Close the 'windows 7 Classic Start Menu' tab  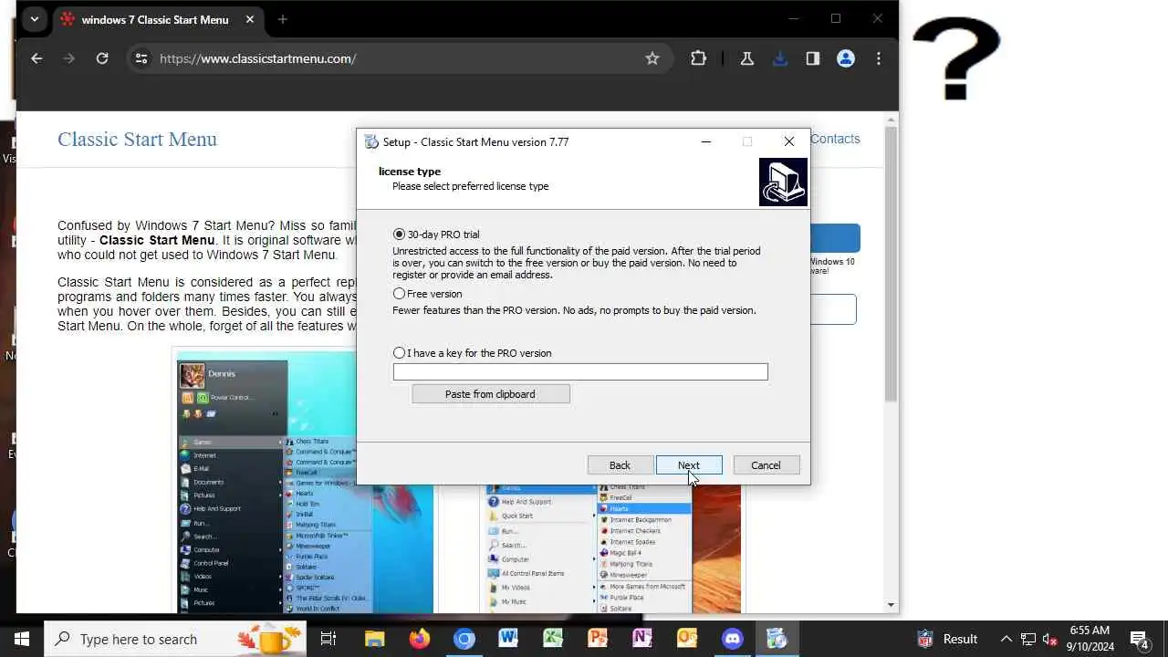250,19
